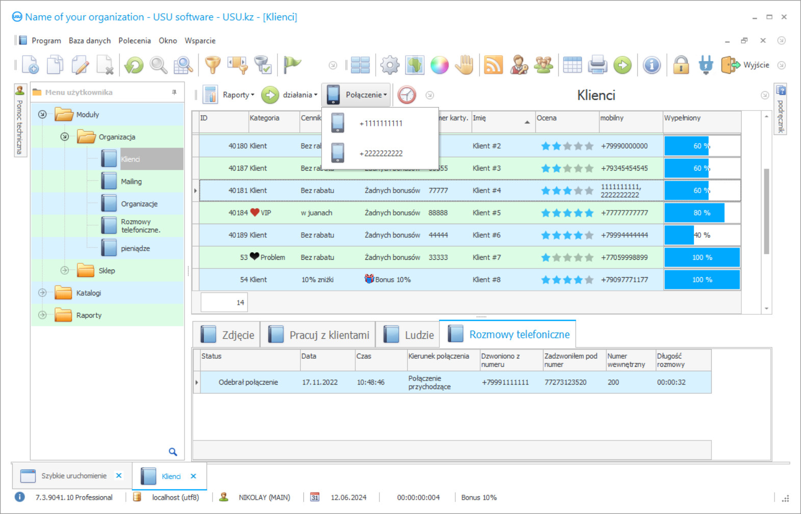The width and height of the screenshot is (801, 514).
Task: Expand the Sklep folder node
Action: tap(65, 270)
